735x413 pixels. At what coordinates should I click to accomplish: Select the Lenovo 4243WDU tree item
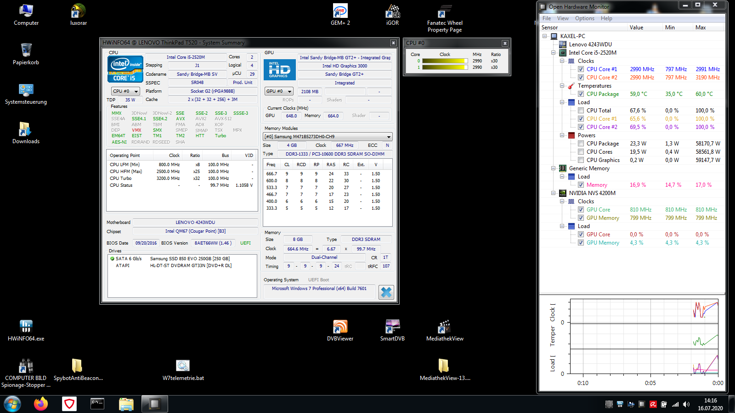point(590,45)
